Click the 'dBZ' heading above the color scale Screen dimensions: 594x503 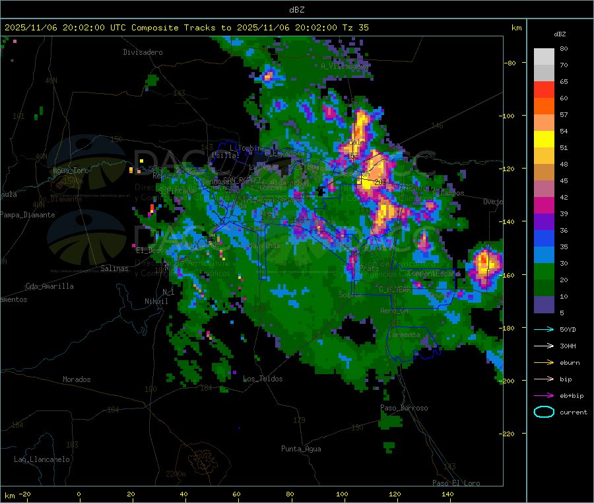coord(560,34)
